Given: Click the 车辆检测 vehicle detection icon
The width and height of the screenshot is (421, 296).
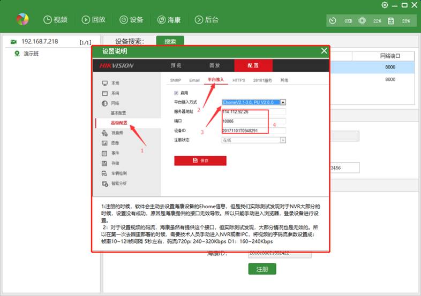Looking at the screenshot, I should click(105, 173).
